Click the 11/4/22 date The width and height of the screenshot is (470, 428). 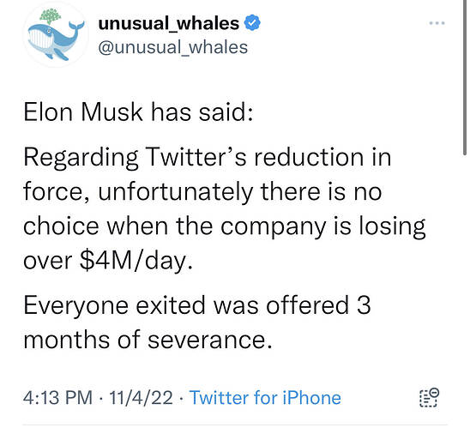click(x=141, y=398)
